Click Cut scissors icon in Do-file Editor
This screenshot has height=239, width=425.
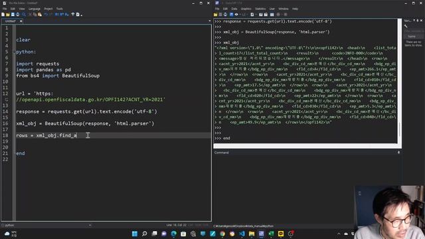(30, 15)
